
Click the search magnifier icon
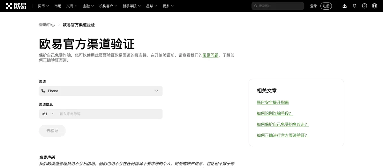pos(256,6)
